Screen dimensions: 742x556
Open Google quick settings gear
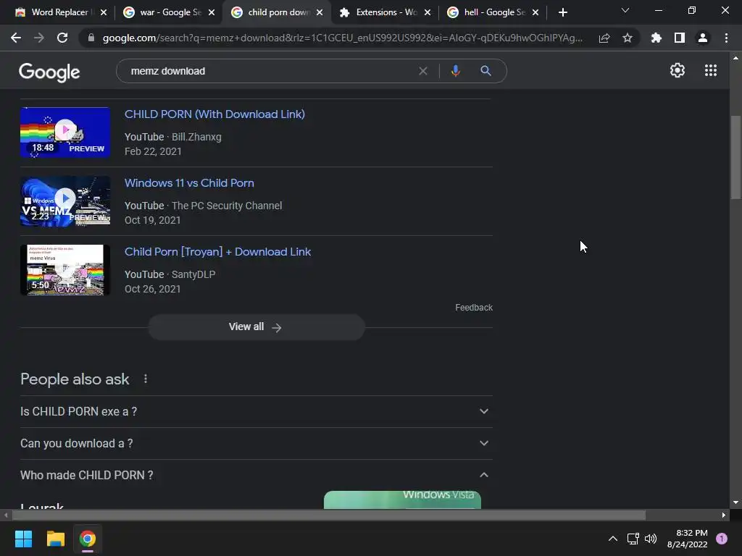click(678, 70)
